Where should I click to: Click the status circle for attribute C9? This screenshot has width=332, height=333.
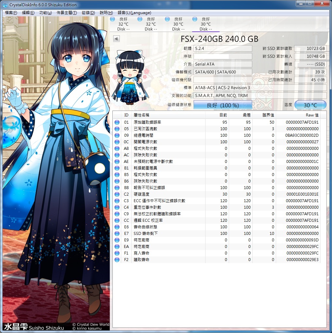pos(117,214)
